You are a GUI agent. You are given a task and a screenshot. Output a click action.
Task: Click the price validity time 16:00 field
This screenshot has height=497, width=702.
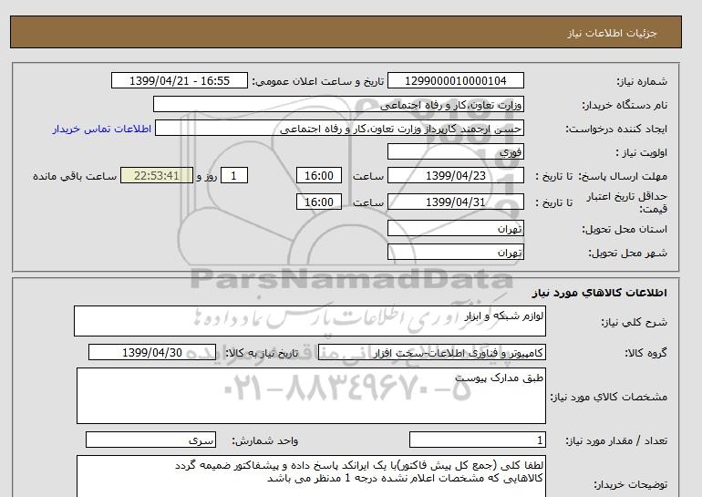tap(319, 202)
